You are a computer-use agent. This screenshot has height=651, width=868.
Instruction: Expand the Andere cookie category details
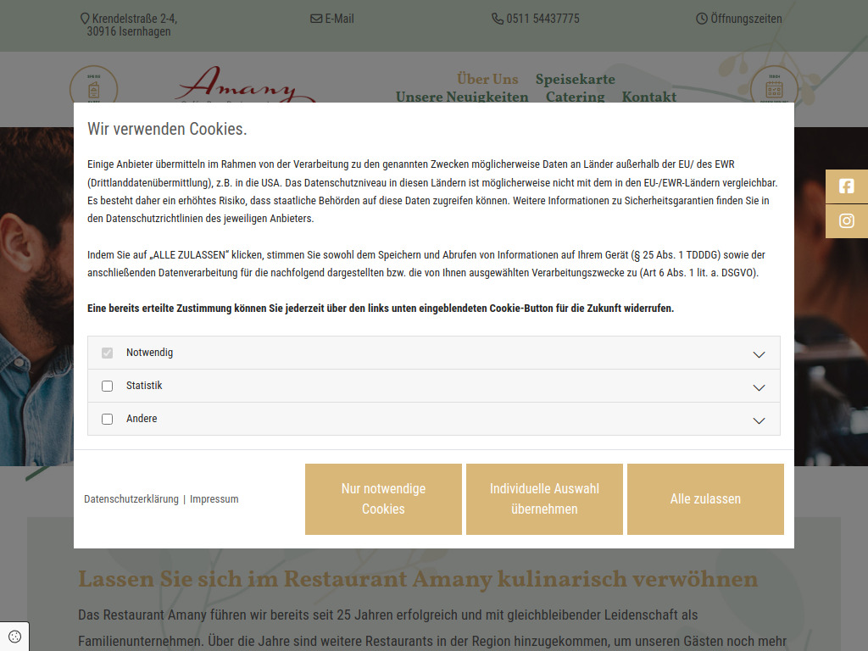pos(759,418)
